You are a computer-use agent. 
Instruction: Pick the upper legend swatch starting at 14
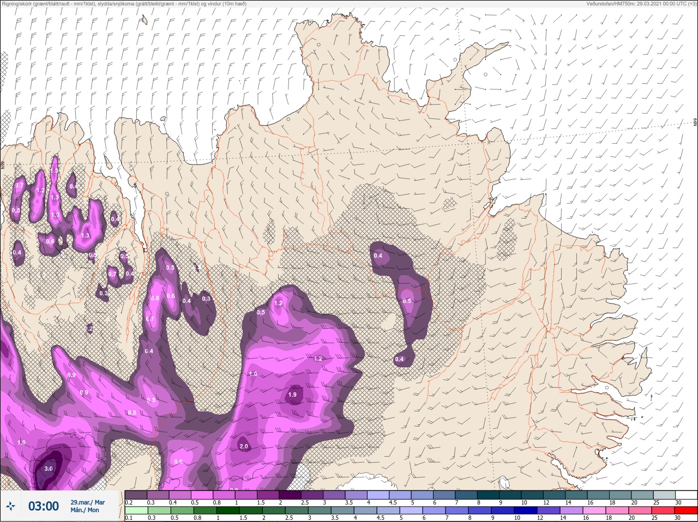click(x=576, y=495)
